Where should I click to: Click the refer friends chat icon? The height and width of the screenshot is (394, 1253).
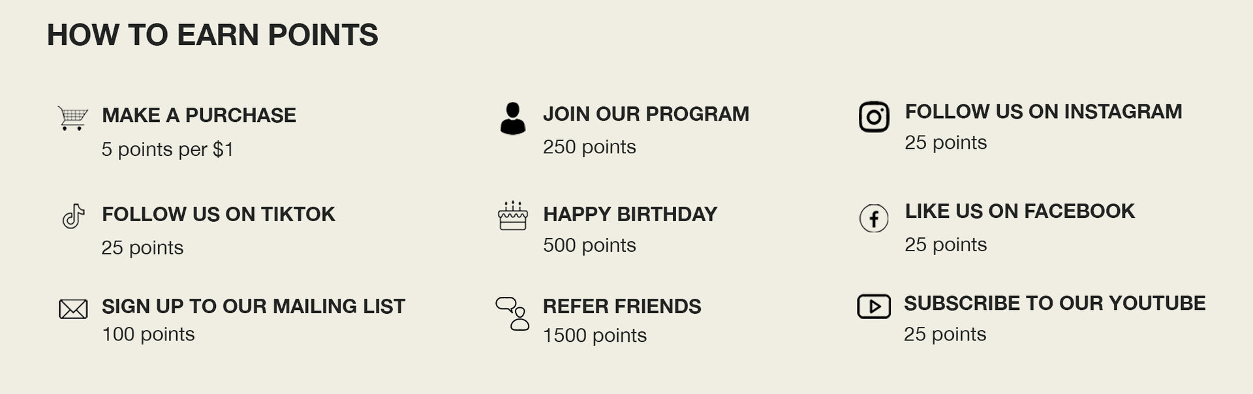click(x=512, y=314)
